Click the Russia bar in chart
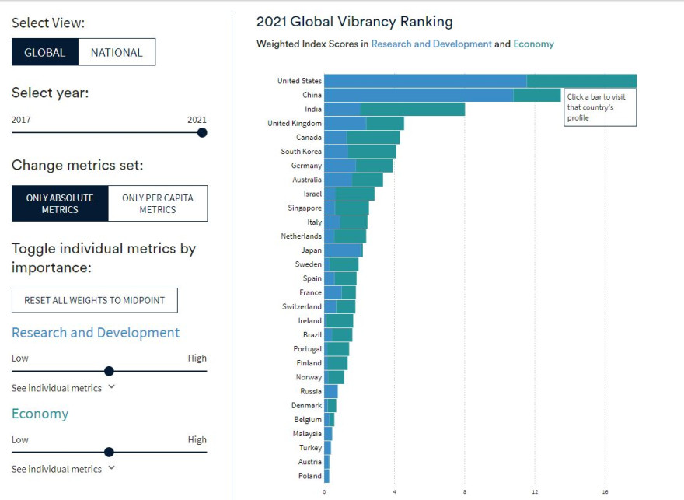 tap(330, 391)
